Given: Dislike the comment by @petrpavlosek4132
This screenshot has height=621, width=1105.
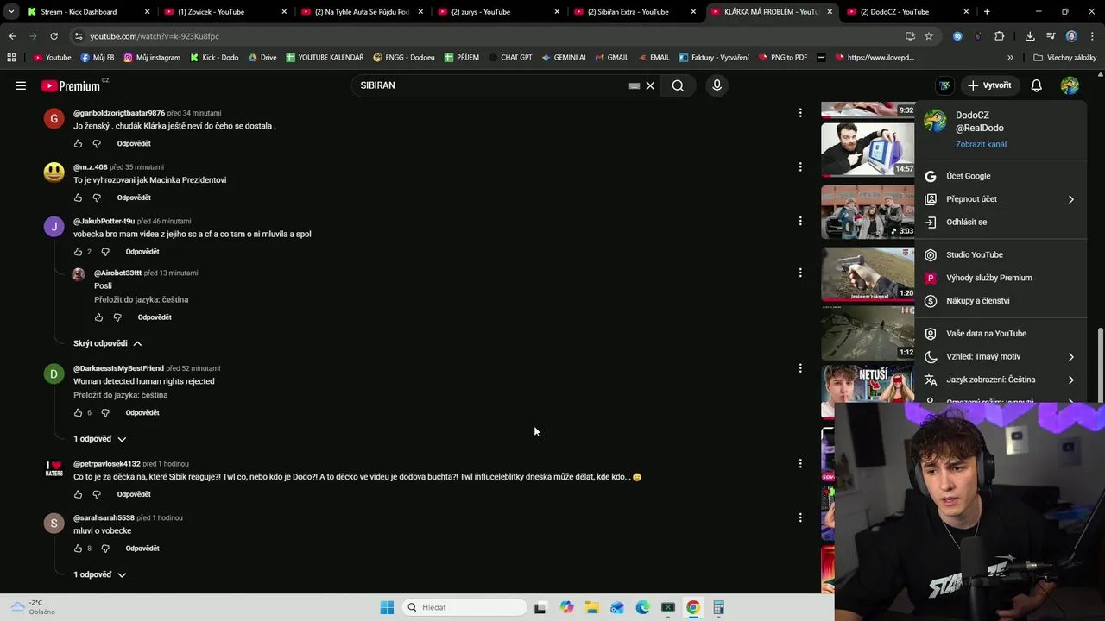Looking at the screenshot, I should pos(97,494).
